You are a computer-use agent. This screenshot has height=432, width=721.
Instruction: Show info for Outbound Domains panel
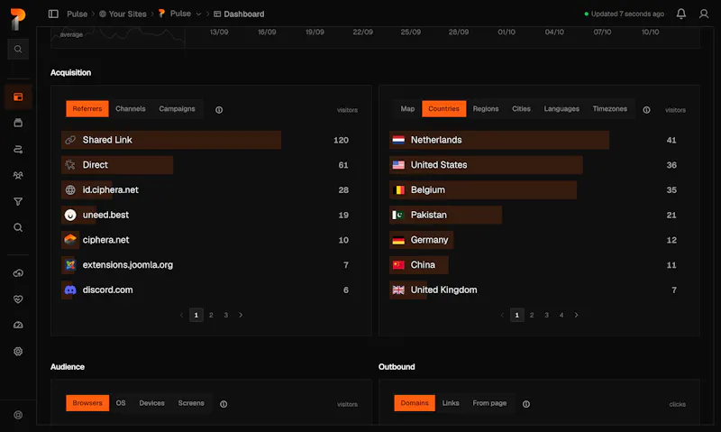pyautogui.click(x=526, y=404)
